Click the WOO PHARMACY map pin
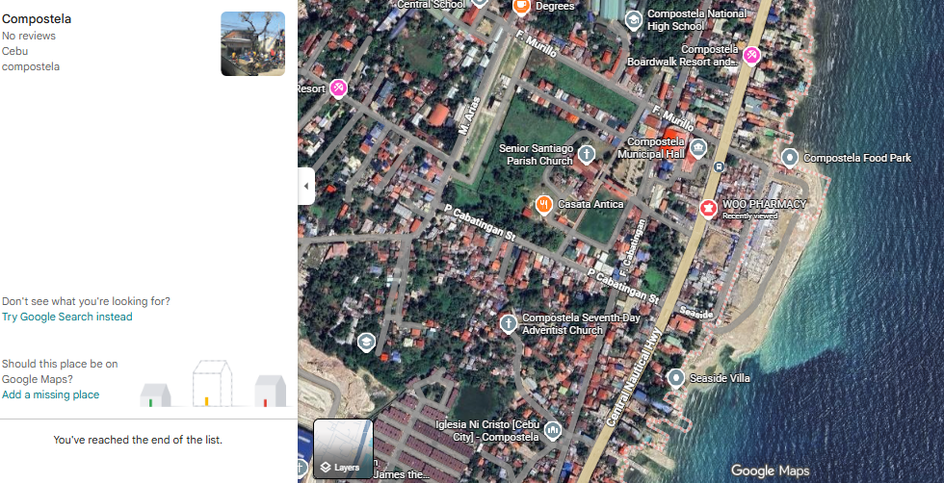The width and height of the screenshot is (944, 483). (709, 207)
